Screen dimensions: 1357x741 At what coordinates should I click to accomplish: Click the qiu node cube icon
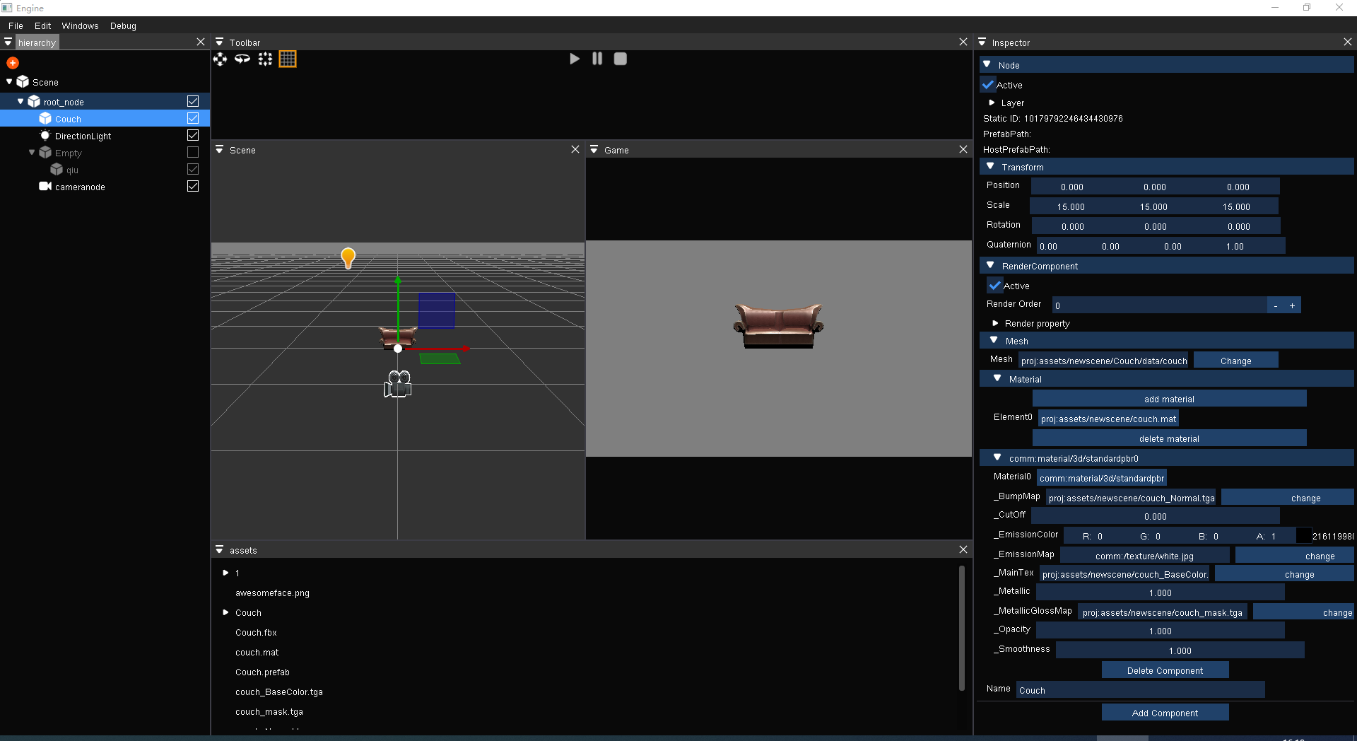[x=57, y=170]
